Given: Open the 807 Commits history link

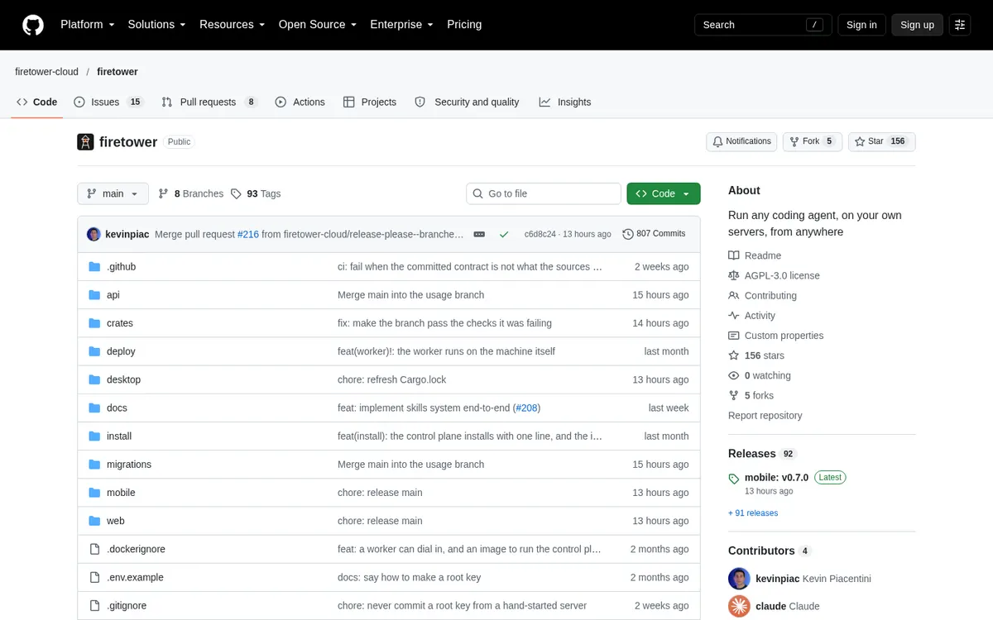Looking at the screenshot, I should pyautogui.click(x=654, y=234).
